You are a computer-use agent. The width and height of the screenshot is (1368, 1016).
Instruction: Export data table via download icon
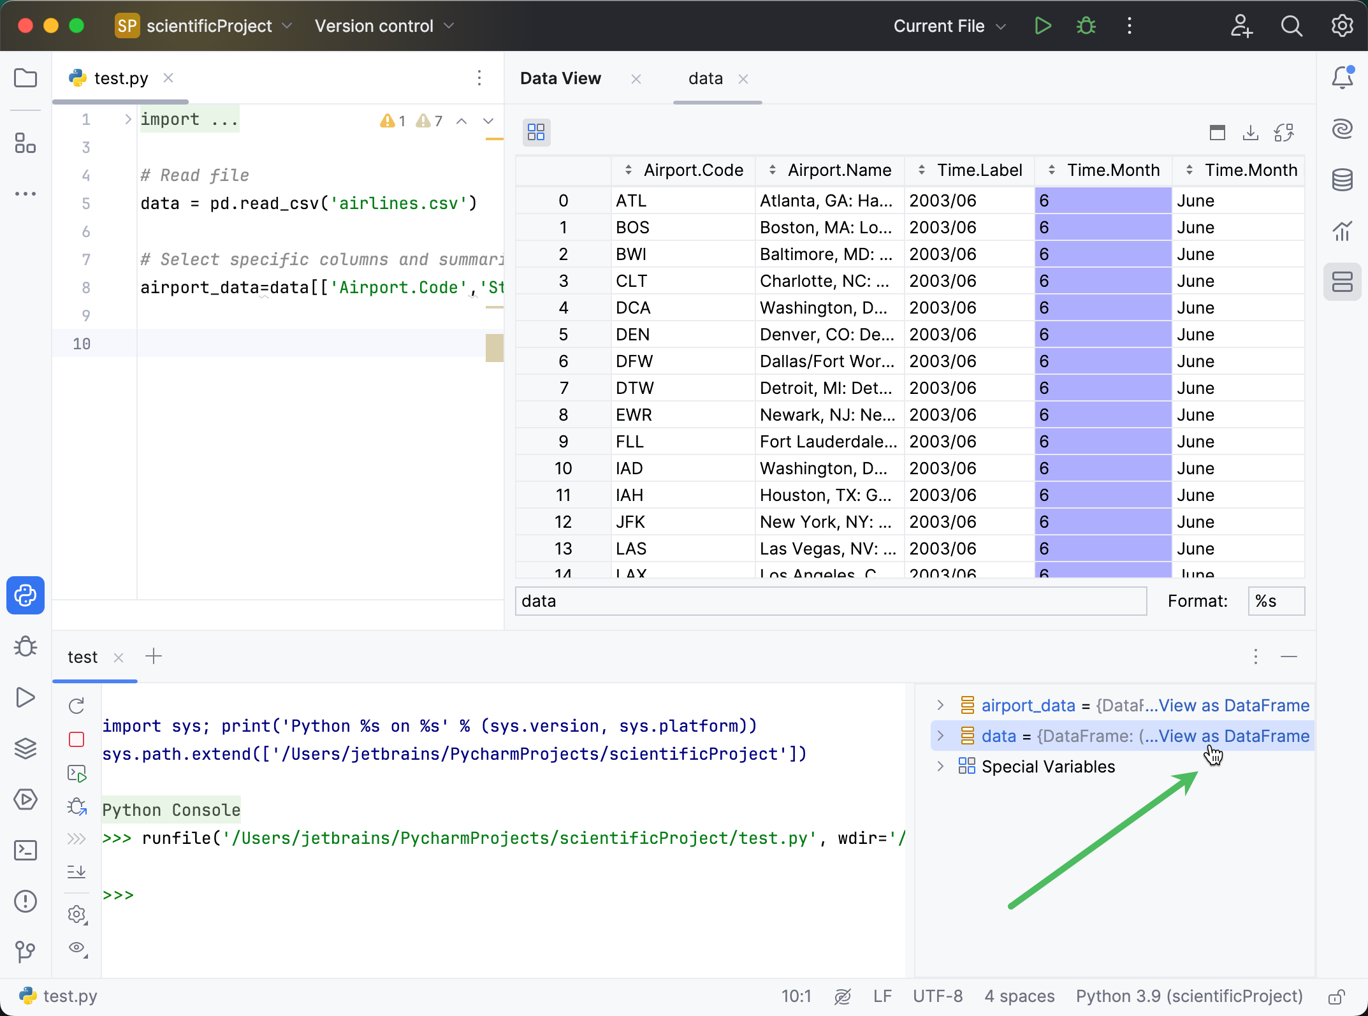[x=1250, y=133]
